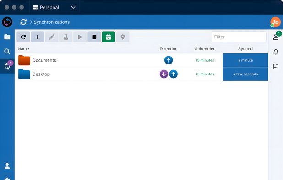Focus the Filter input field

point(239,37)
